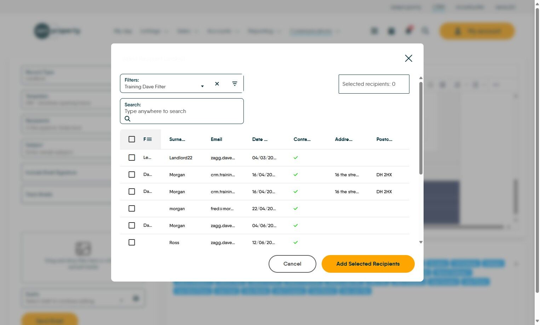Image resolution: width=540 pixels, height=325 pixels.
Task: Close the Select Recipient dialog with the X
Action: point(408,58)
